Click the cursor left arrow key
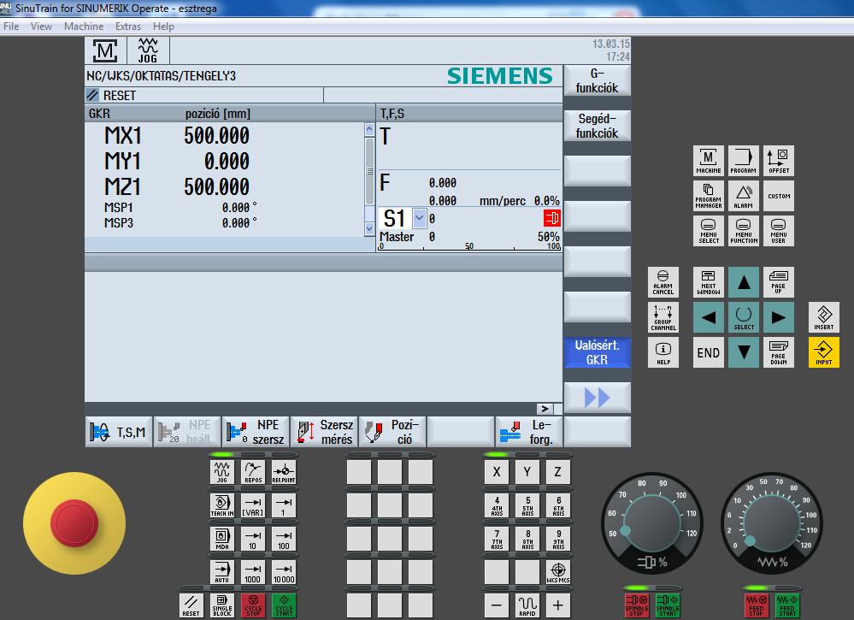 coord(708,317)
